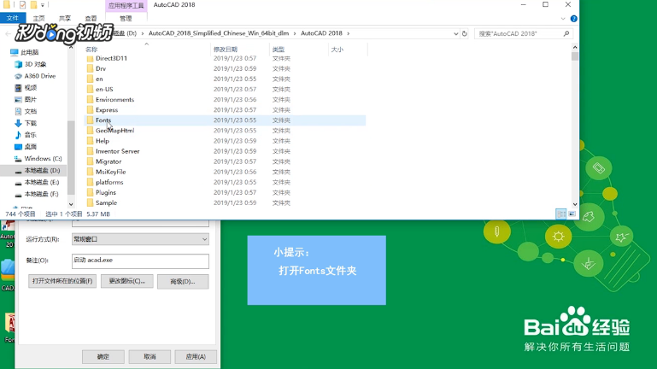The width and height of the screenshot is (657, 369).
Task: Open 视频 library in sidebar
Action: pos(30,87)
